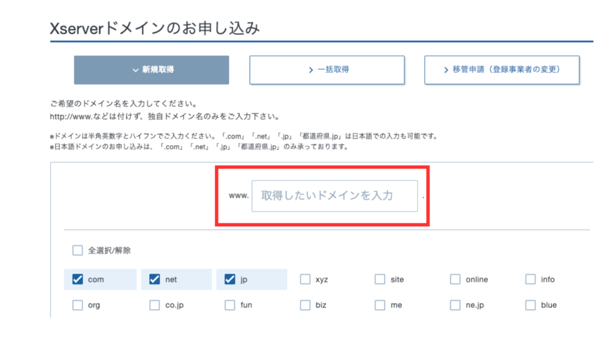Image resolution: width=606 pixels, height=341 pixels.
Task: Uncheck the jp domain checkbox
Action: 230,279
